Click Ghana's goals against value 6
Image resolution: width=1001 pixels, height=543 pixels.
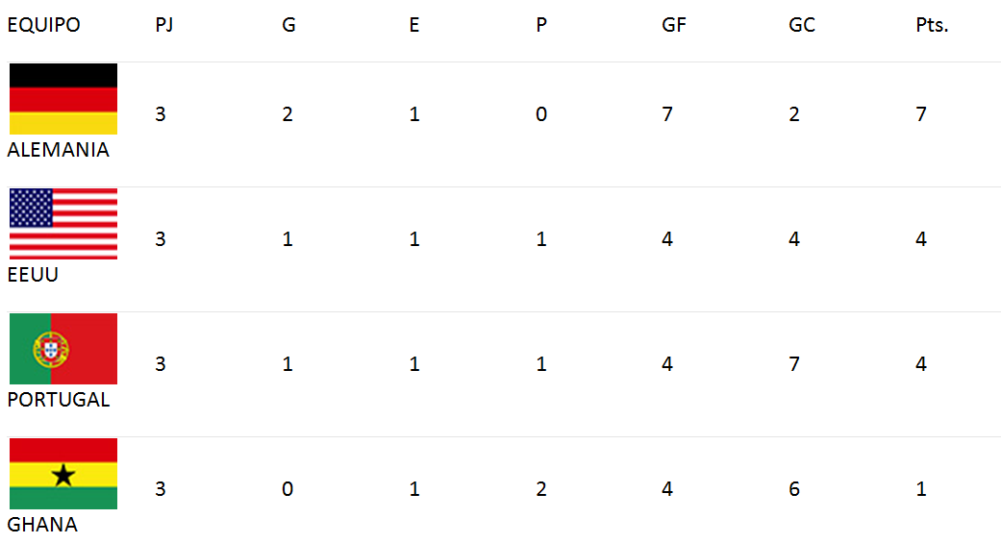click(x=794, y=489)
